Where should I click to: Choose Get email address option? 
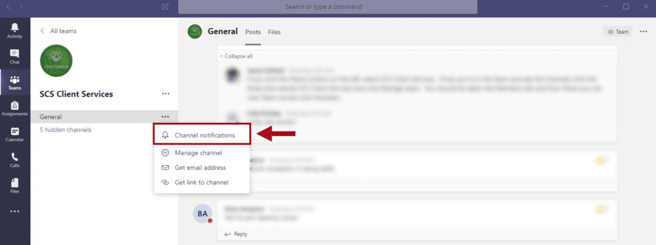click(x=202, y=168)
